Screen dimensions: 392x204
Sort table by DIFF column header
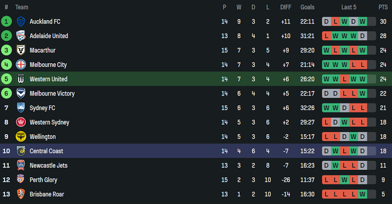[286, 7]
